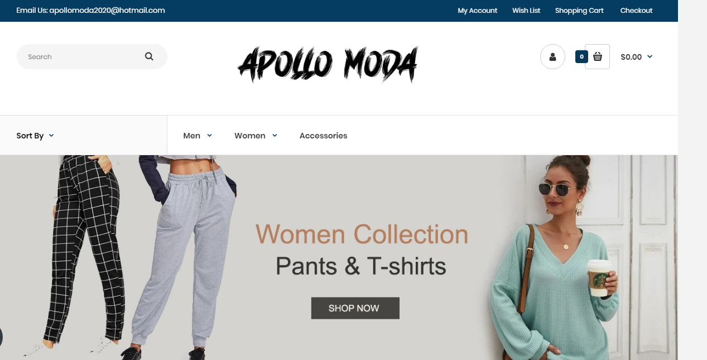Open the Wish List link
Image resolution: width=707 pixels, height=360 pixels.
point(526,11)
